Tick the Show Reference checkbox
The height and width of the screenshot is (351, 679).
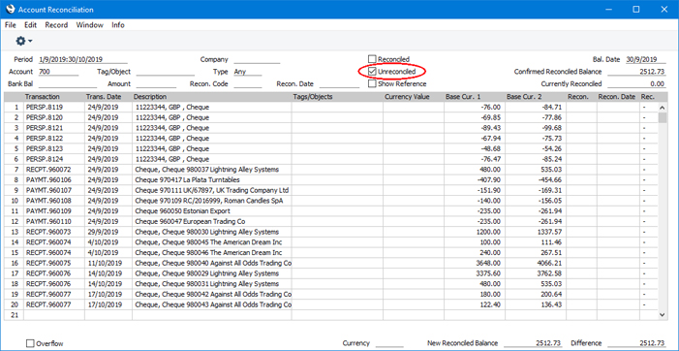coord(372,83)
